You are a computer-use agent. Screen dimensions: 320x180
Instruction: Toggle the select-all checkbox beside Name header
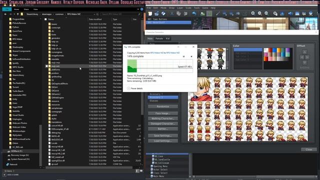(x=45, y=19)
